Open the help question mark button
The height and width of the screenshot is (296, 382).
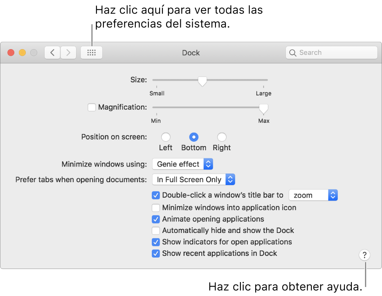point(364,255)
